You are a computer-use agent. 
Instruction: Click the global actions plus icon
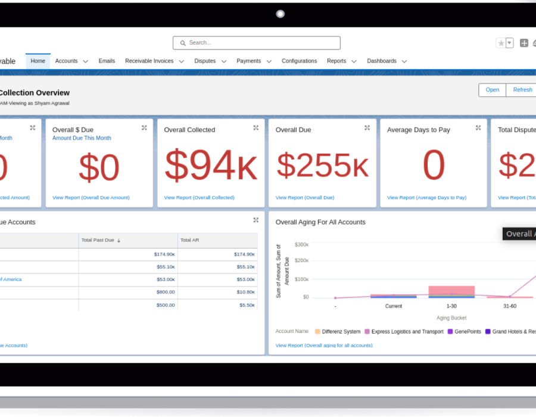click(x=524, y=43)
